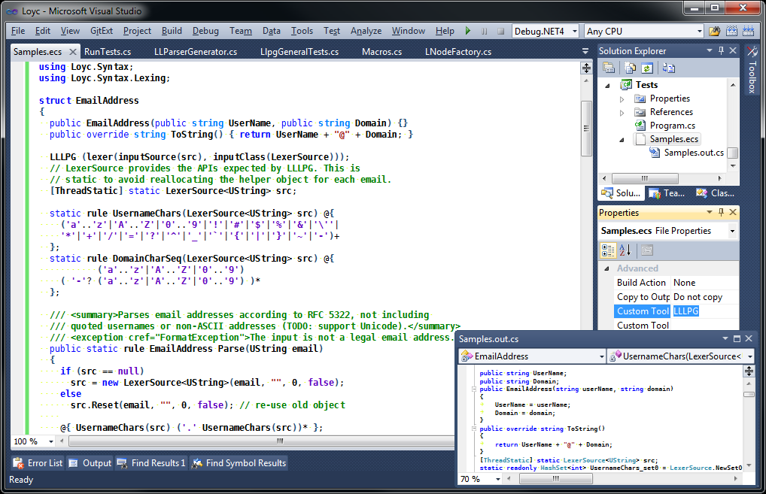Switch to the LLParserGenerator.cs tab
This screenshot has height=494, width=766.
point(196,52)
